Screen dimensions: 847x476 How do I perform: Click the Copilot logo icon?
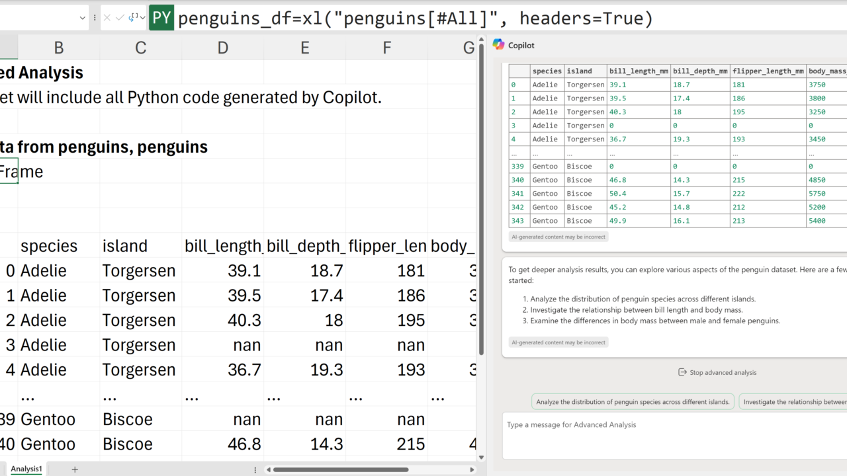(x=498, y=44)
